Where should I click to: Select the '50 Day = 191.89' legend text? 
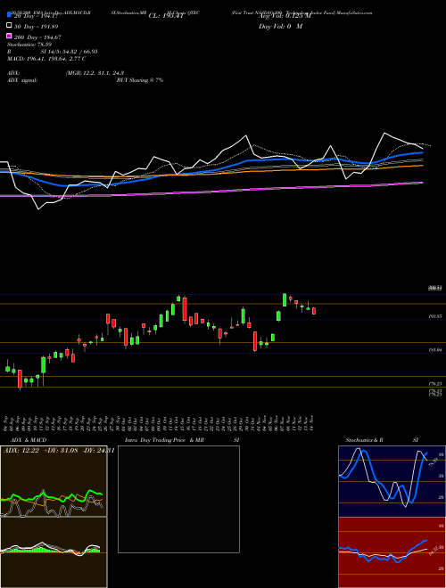click(x=37, y=27)
